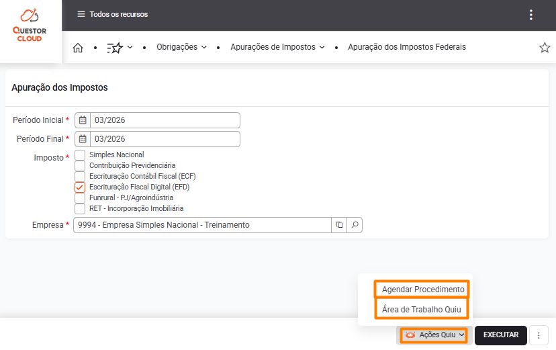Click the home icon in breadcrumb

tap(78, 48)
